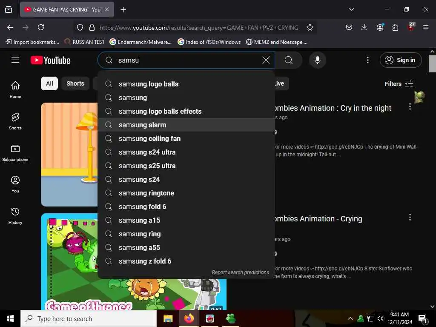The image size is (436, 327).
Task: Choose suggestion samsung logo balls effects
Action: coord(186,111)
